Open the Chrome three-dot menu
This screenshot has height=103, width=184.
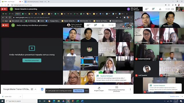point(182,5)
